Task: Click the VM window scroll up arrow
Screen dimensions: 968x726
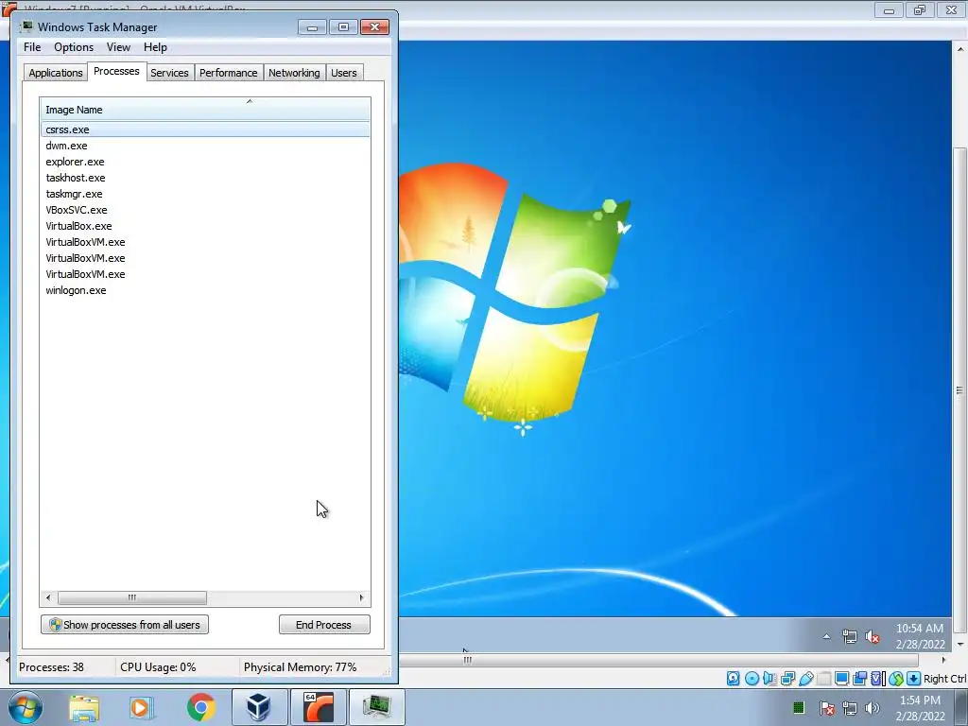Action: [x=960, y=48]
